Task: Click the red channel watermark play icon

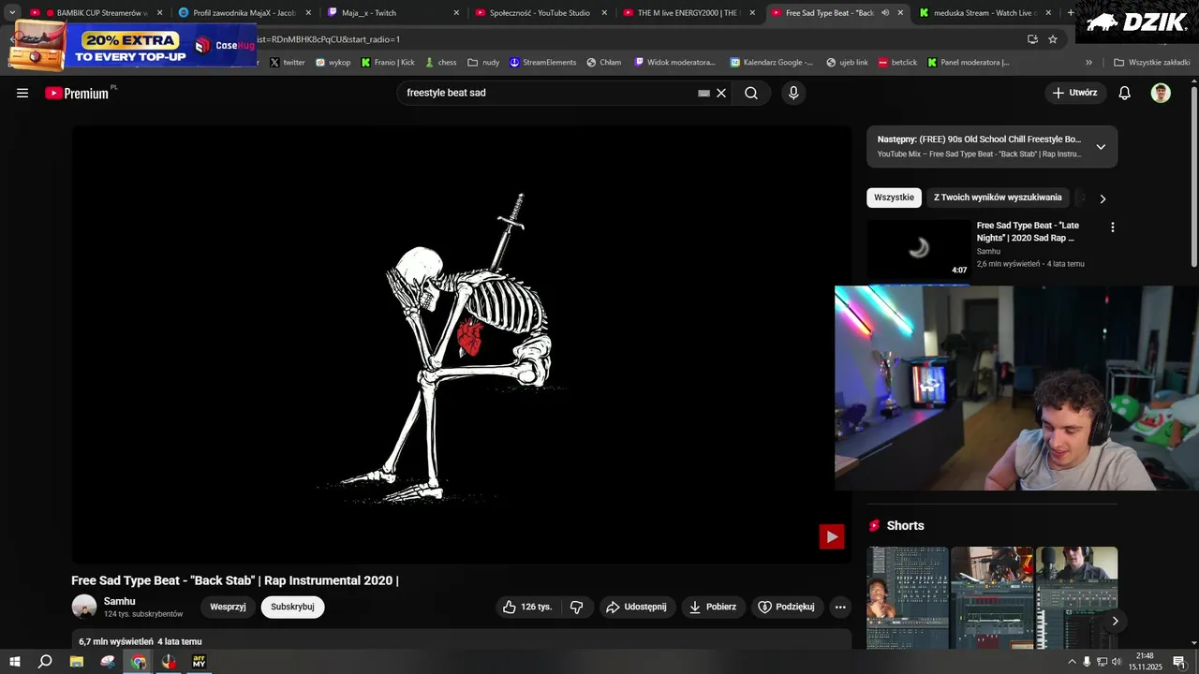Action: click(x=832, y=536)
